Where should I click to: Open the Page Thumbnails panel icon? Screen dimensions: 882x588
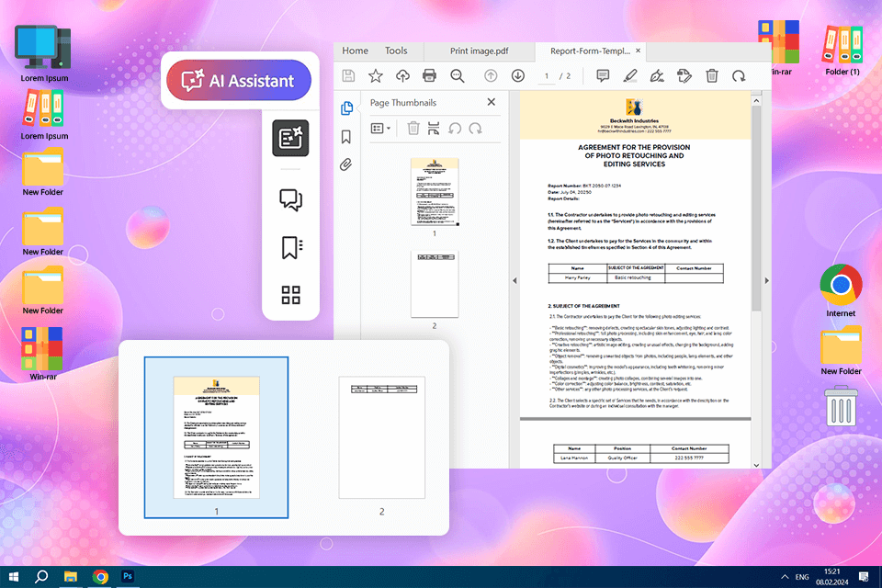coord(346,108)
